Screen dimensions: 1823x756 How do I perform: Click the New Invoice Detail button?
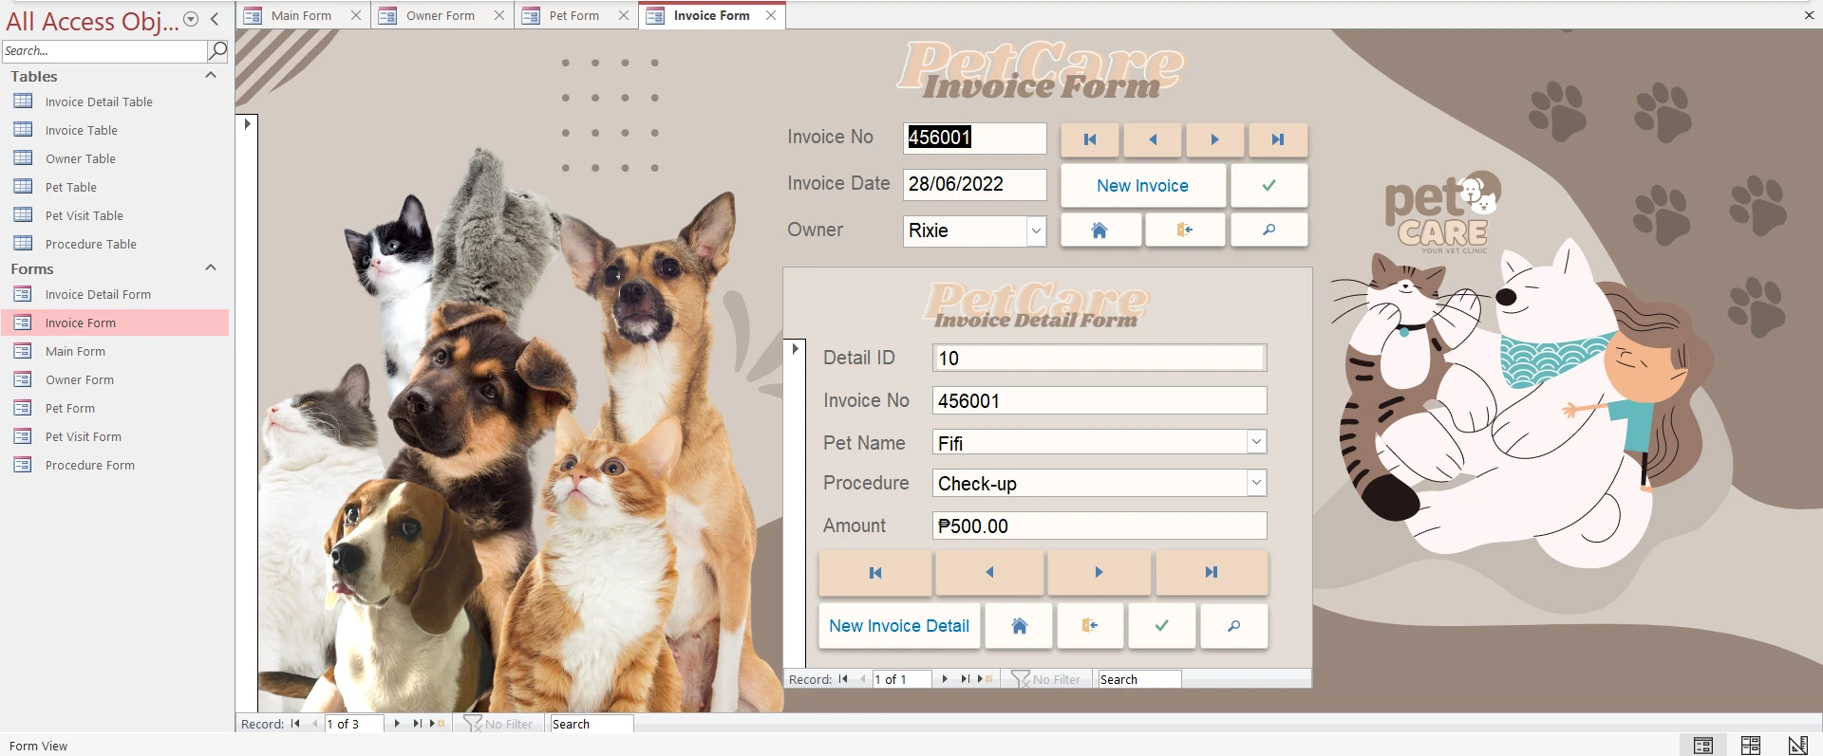pyautogui.click(x=898, y=626)
